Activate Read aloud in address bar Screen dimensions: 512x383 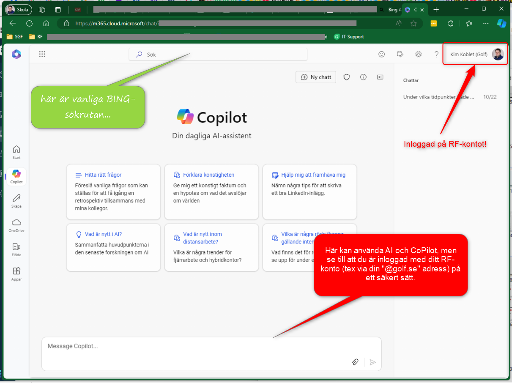click(x=398, y=23)
